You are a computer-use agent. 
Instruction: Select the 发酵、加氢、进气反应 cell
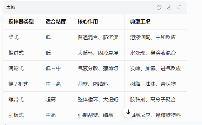coord(156,68)
